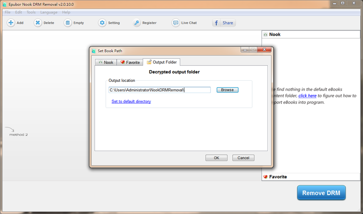Open the Tools menu
This screenshot has width=363, height=214.
31,12
